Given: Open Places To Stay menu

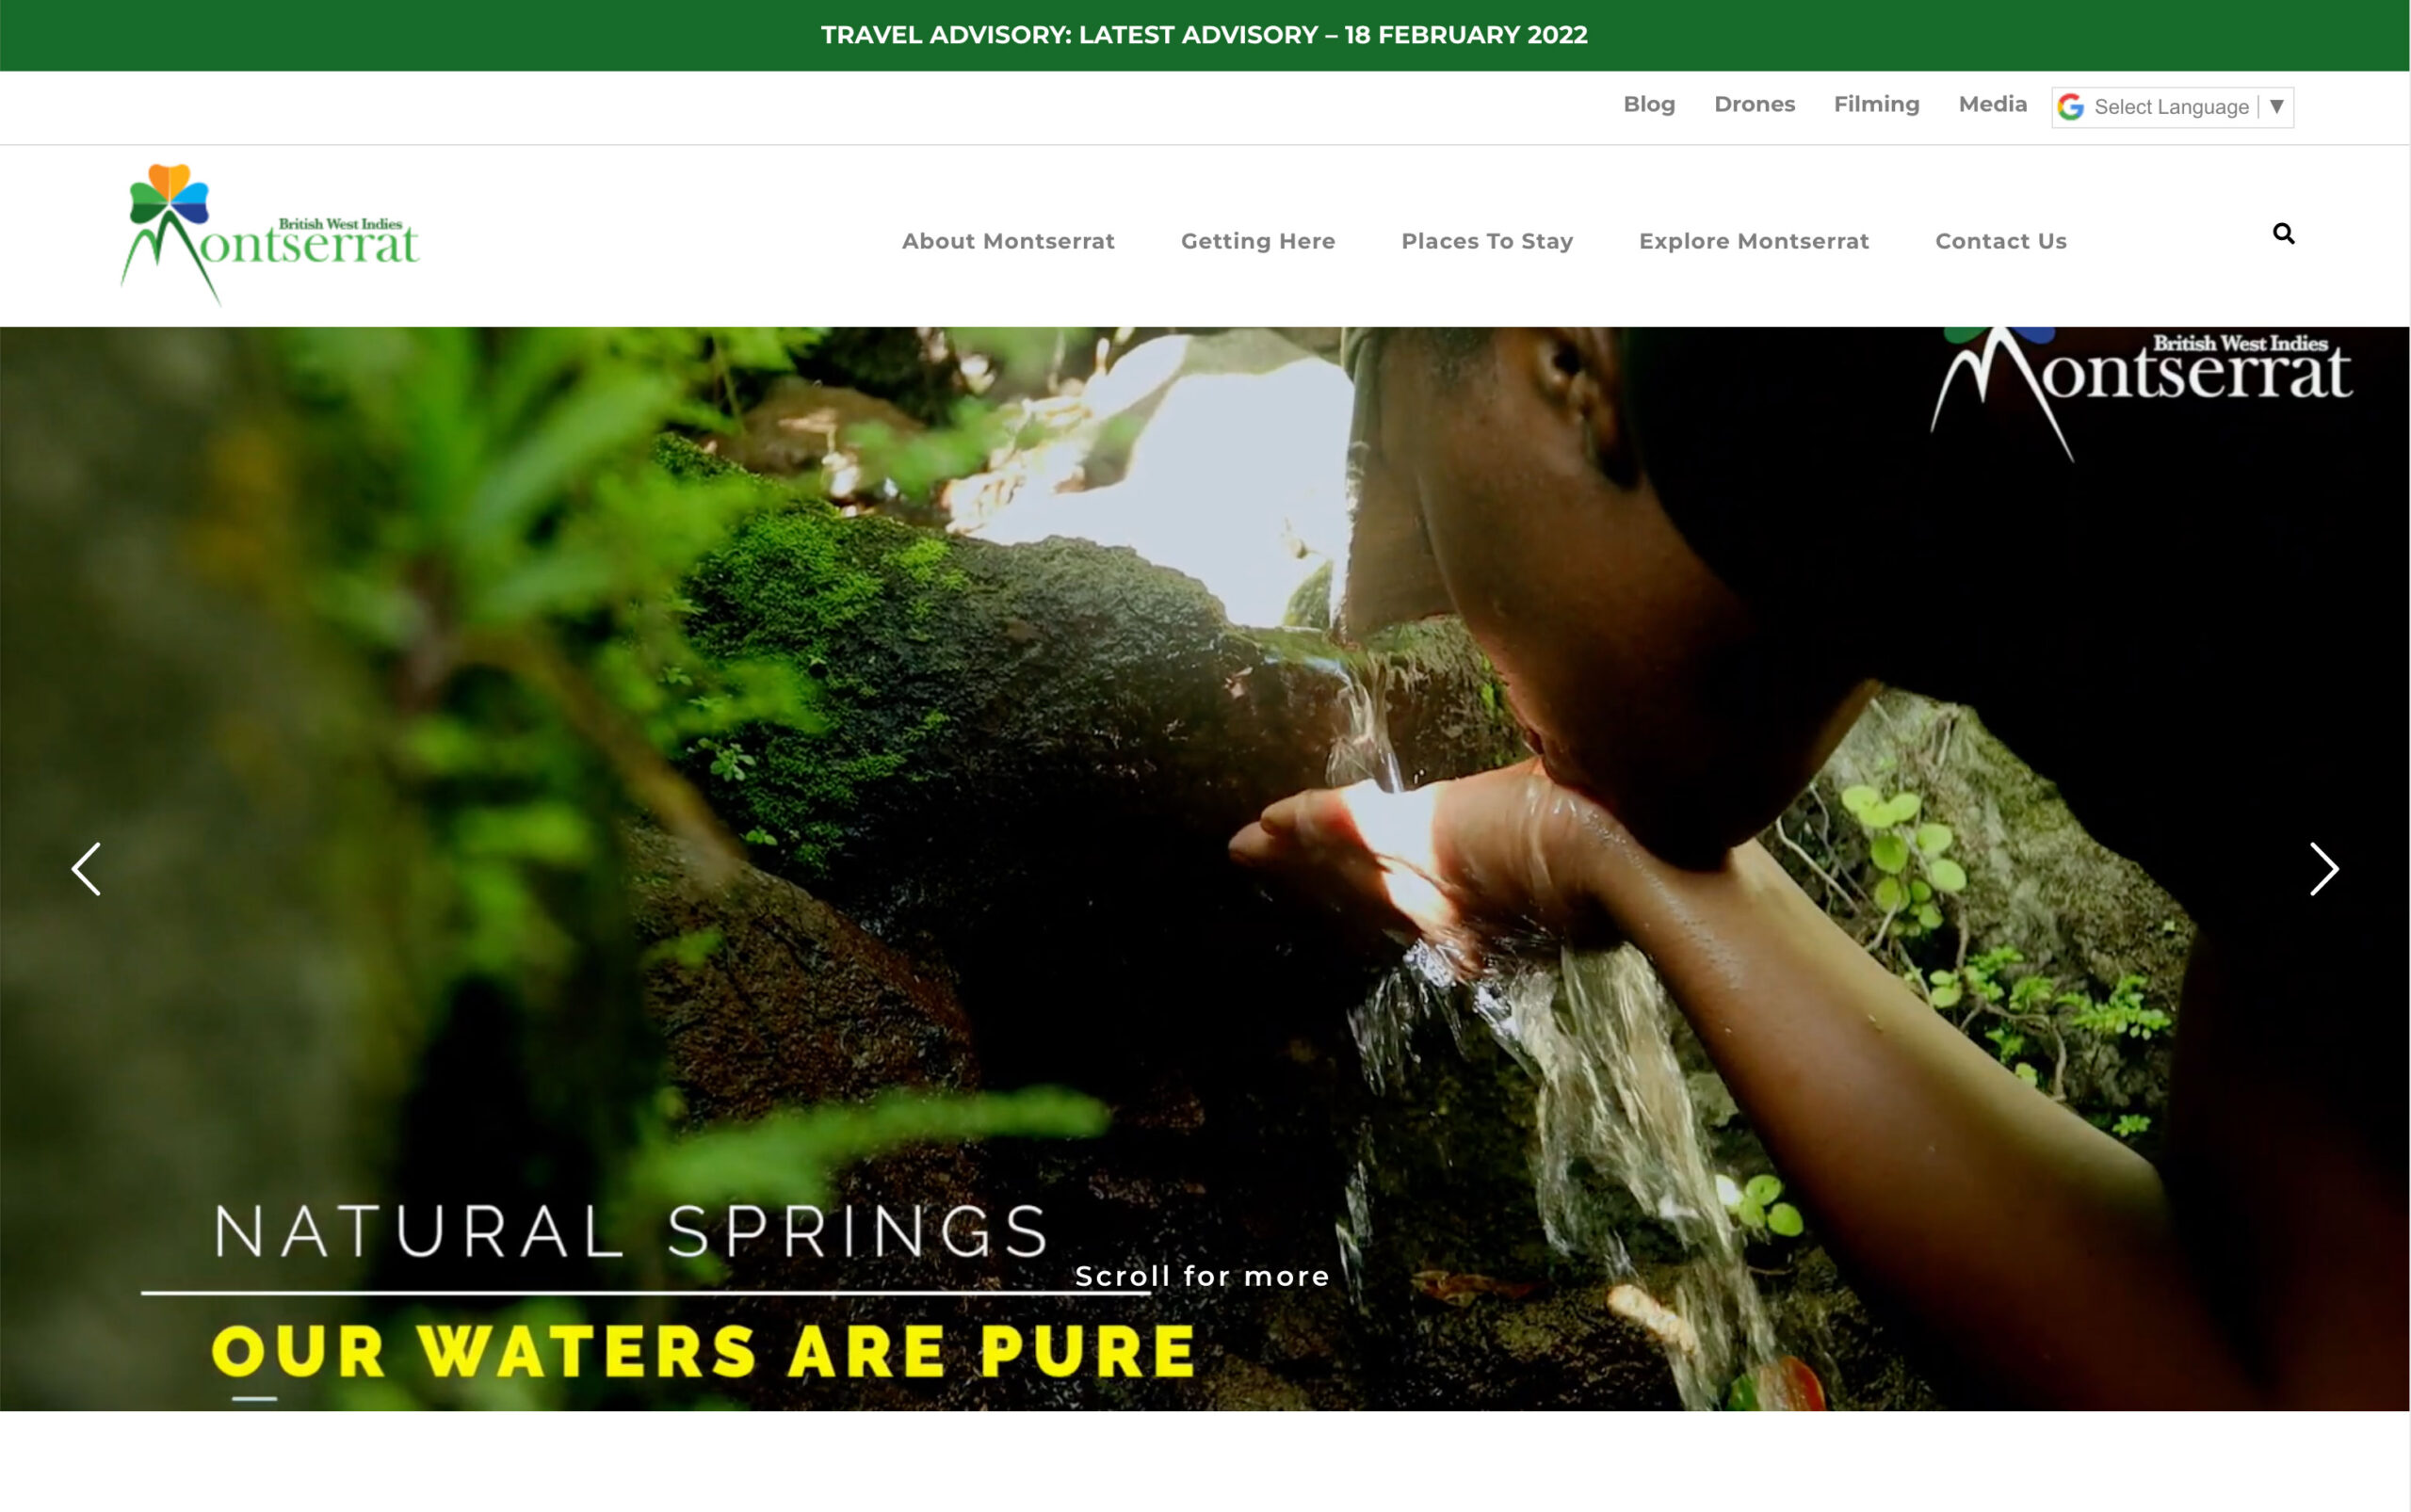Looking at the screenshot, I should pyautogui.click(x=1486, y=241).
